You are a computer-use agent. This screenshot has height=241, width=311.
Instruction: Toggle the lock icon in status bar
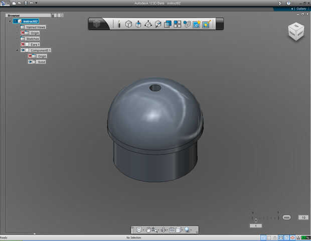pyautogui.click(x=275, y=237)
